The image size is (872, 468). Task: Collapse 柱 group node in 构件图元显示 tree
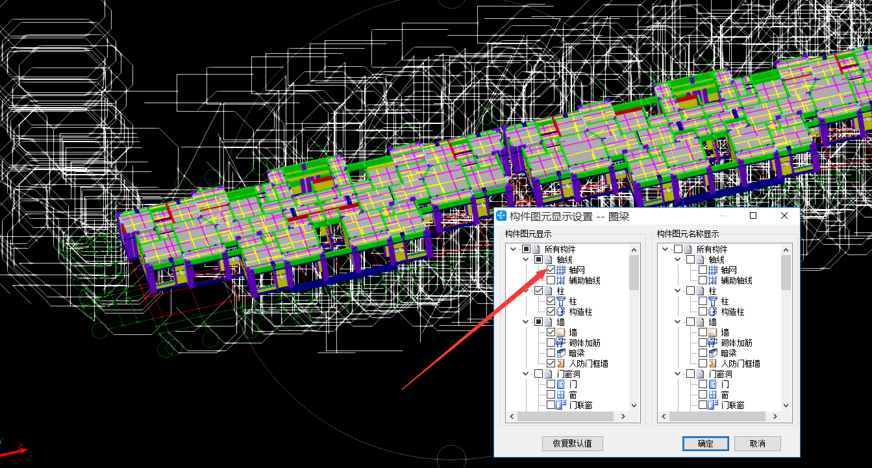525,291
